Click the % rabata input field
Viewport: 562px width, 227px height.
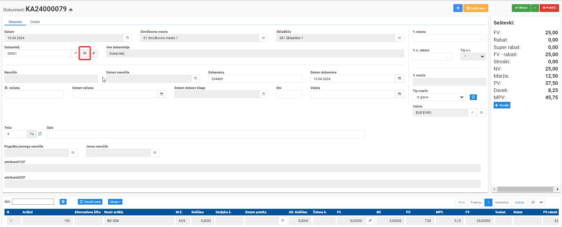(449, 38)
